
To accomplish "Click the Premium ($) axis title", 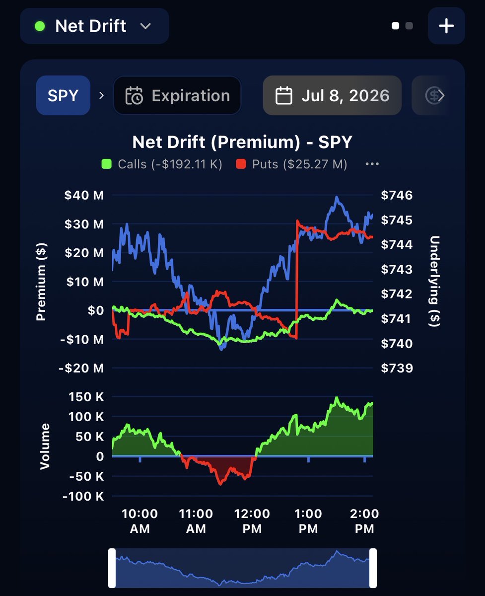I will [x=41, y=282].
